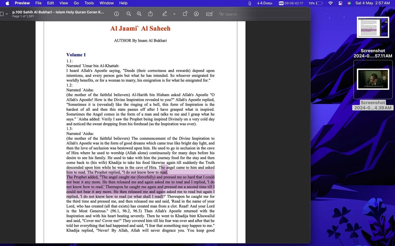Click the Siri icon in menu bar
395x246 pixels.
pos(349,3)
